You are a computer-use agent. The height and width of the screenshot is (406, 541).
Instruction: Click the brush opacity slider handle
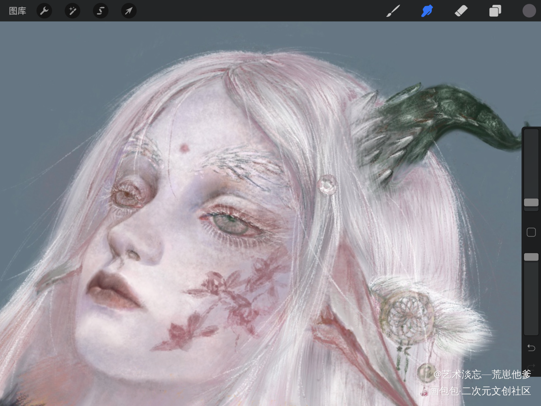point(531,257)
